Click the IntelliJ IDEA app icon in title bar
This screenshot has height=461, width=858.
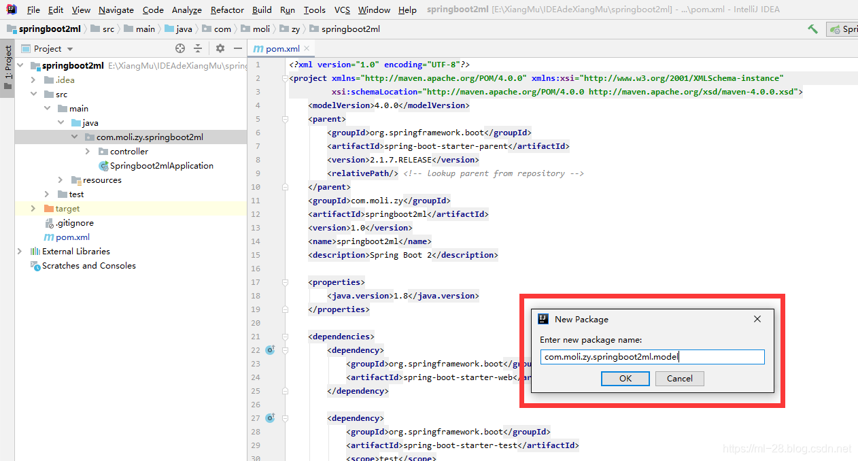pos(12,10)
